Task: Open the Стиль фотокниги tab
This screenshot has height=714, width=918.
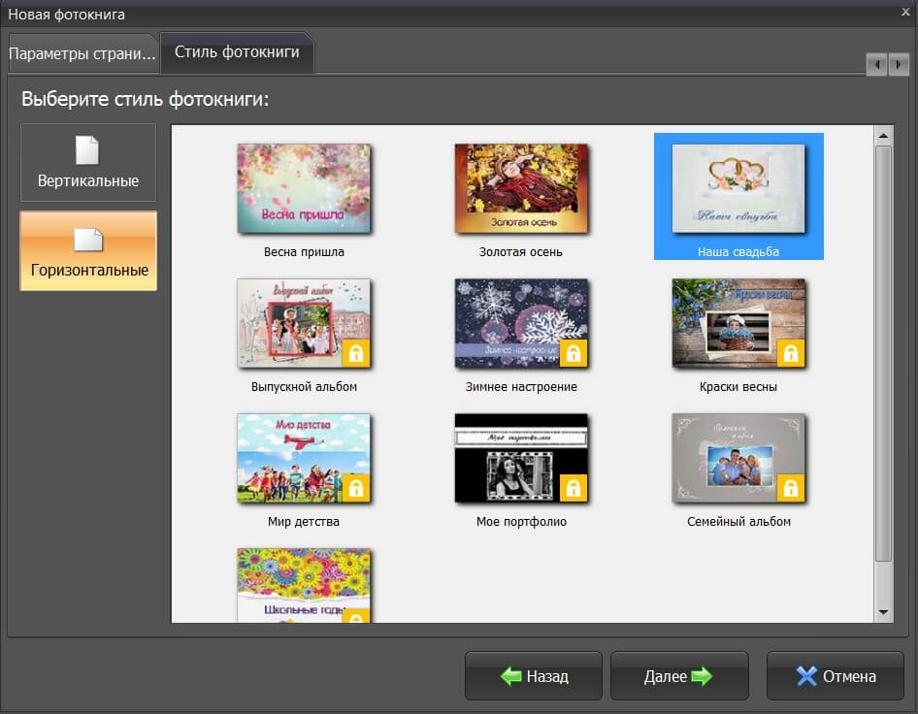Action: [237, 52]
